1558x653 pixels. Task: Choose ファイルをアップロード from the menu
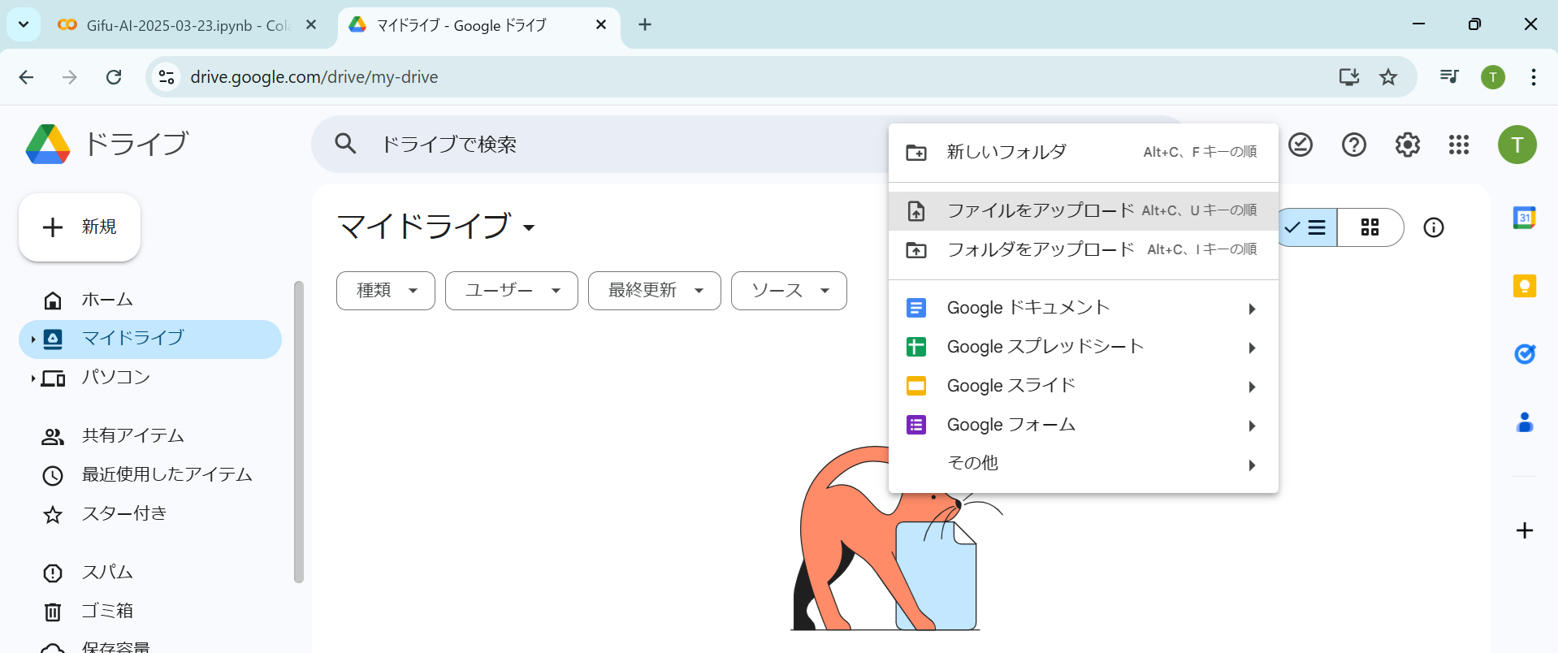(1084, 211)
